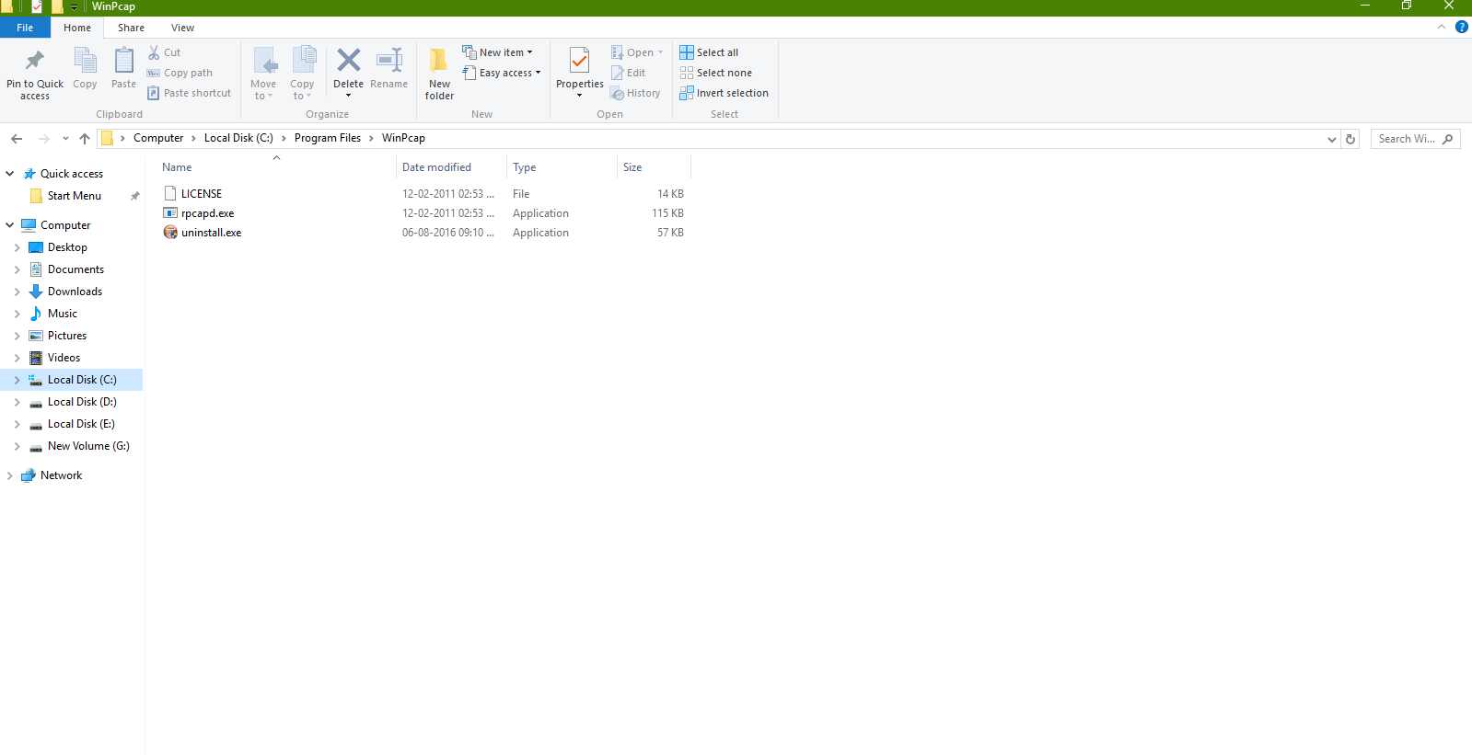Image resolution: width=1472 pixels, height=755 pixels.
Task: Click the red Delete X icon
Action: coord(349,61)
